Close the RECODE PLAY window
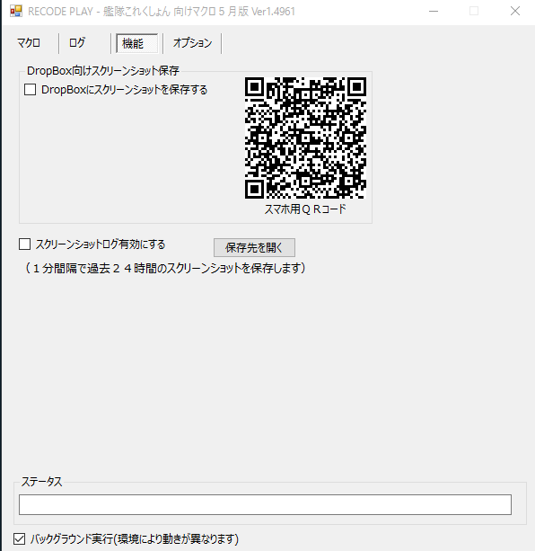The height and width of the screenshot is (551, 535). pos(515,12)
